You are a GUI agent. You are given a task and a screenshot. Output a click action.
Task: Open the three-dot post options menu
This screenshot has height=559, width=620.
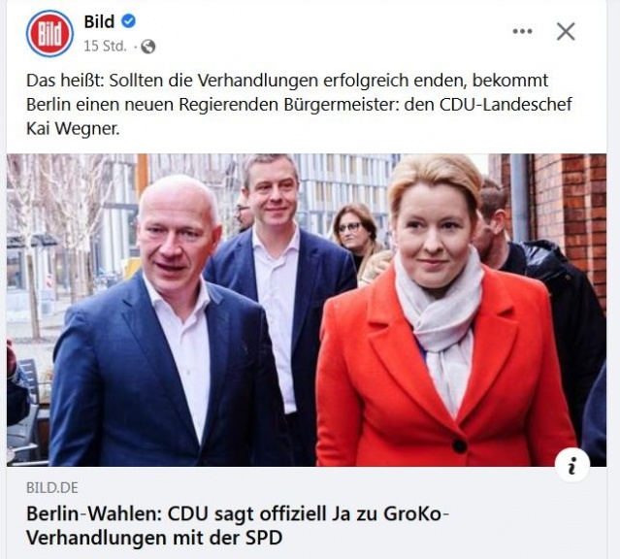[x=522, y=31]
